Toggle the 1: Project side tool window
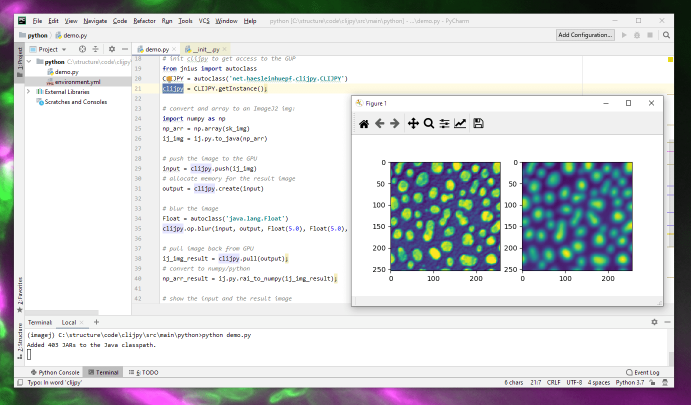691x405 pixels. pos(20,63)
